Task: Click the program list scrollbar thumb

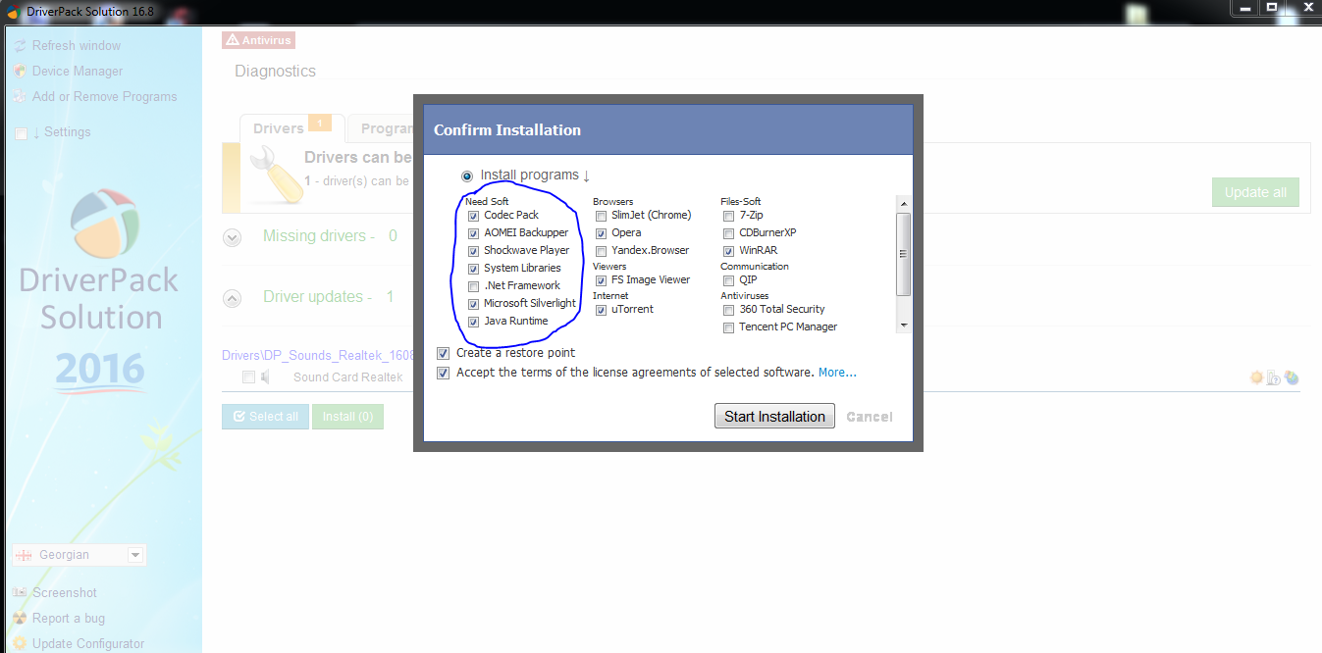Action: point(904,254)
